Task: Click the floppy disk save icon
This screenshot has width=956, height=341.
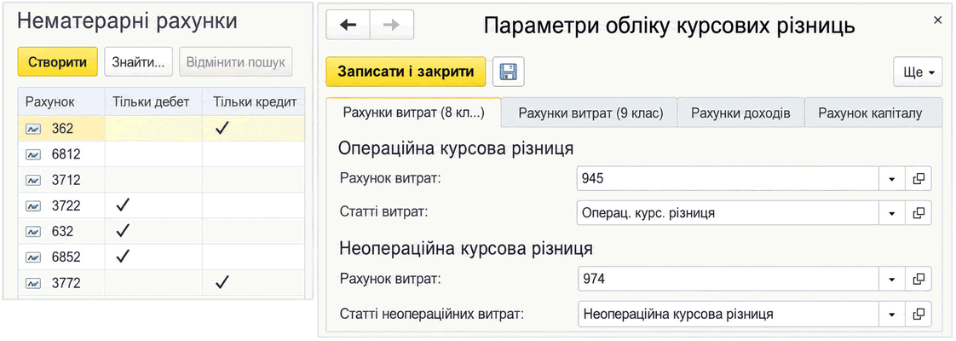Action: coord(508,72)
